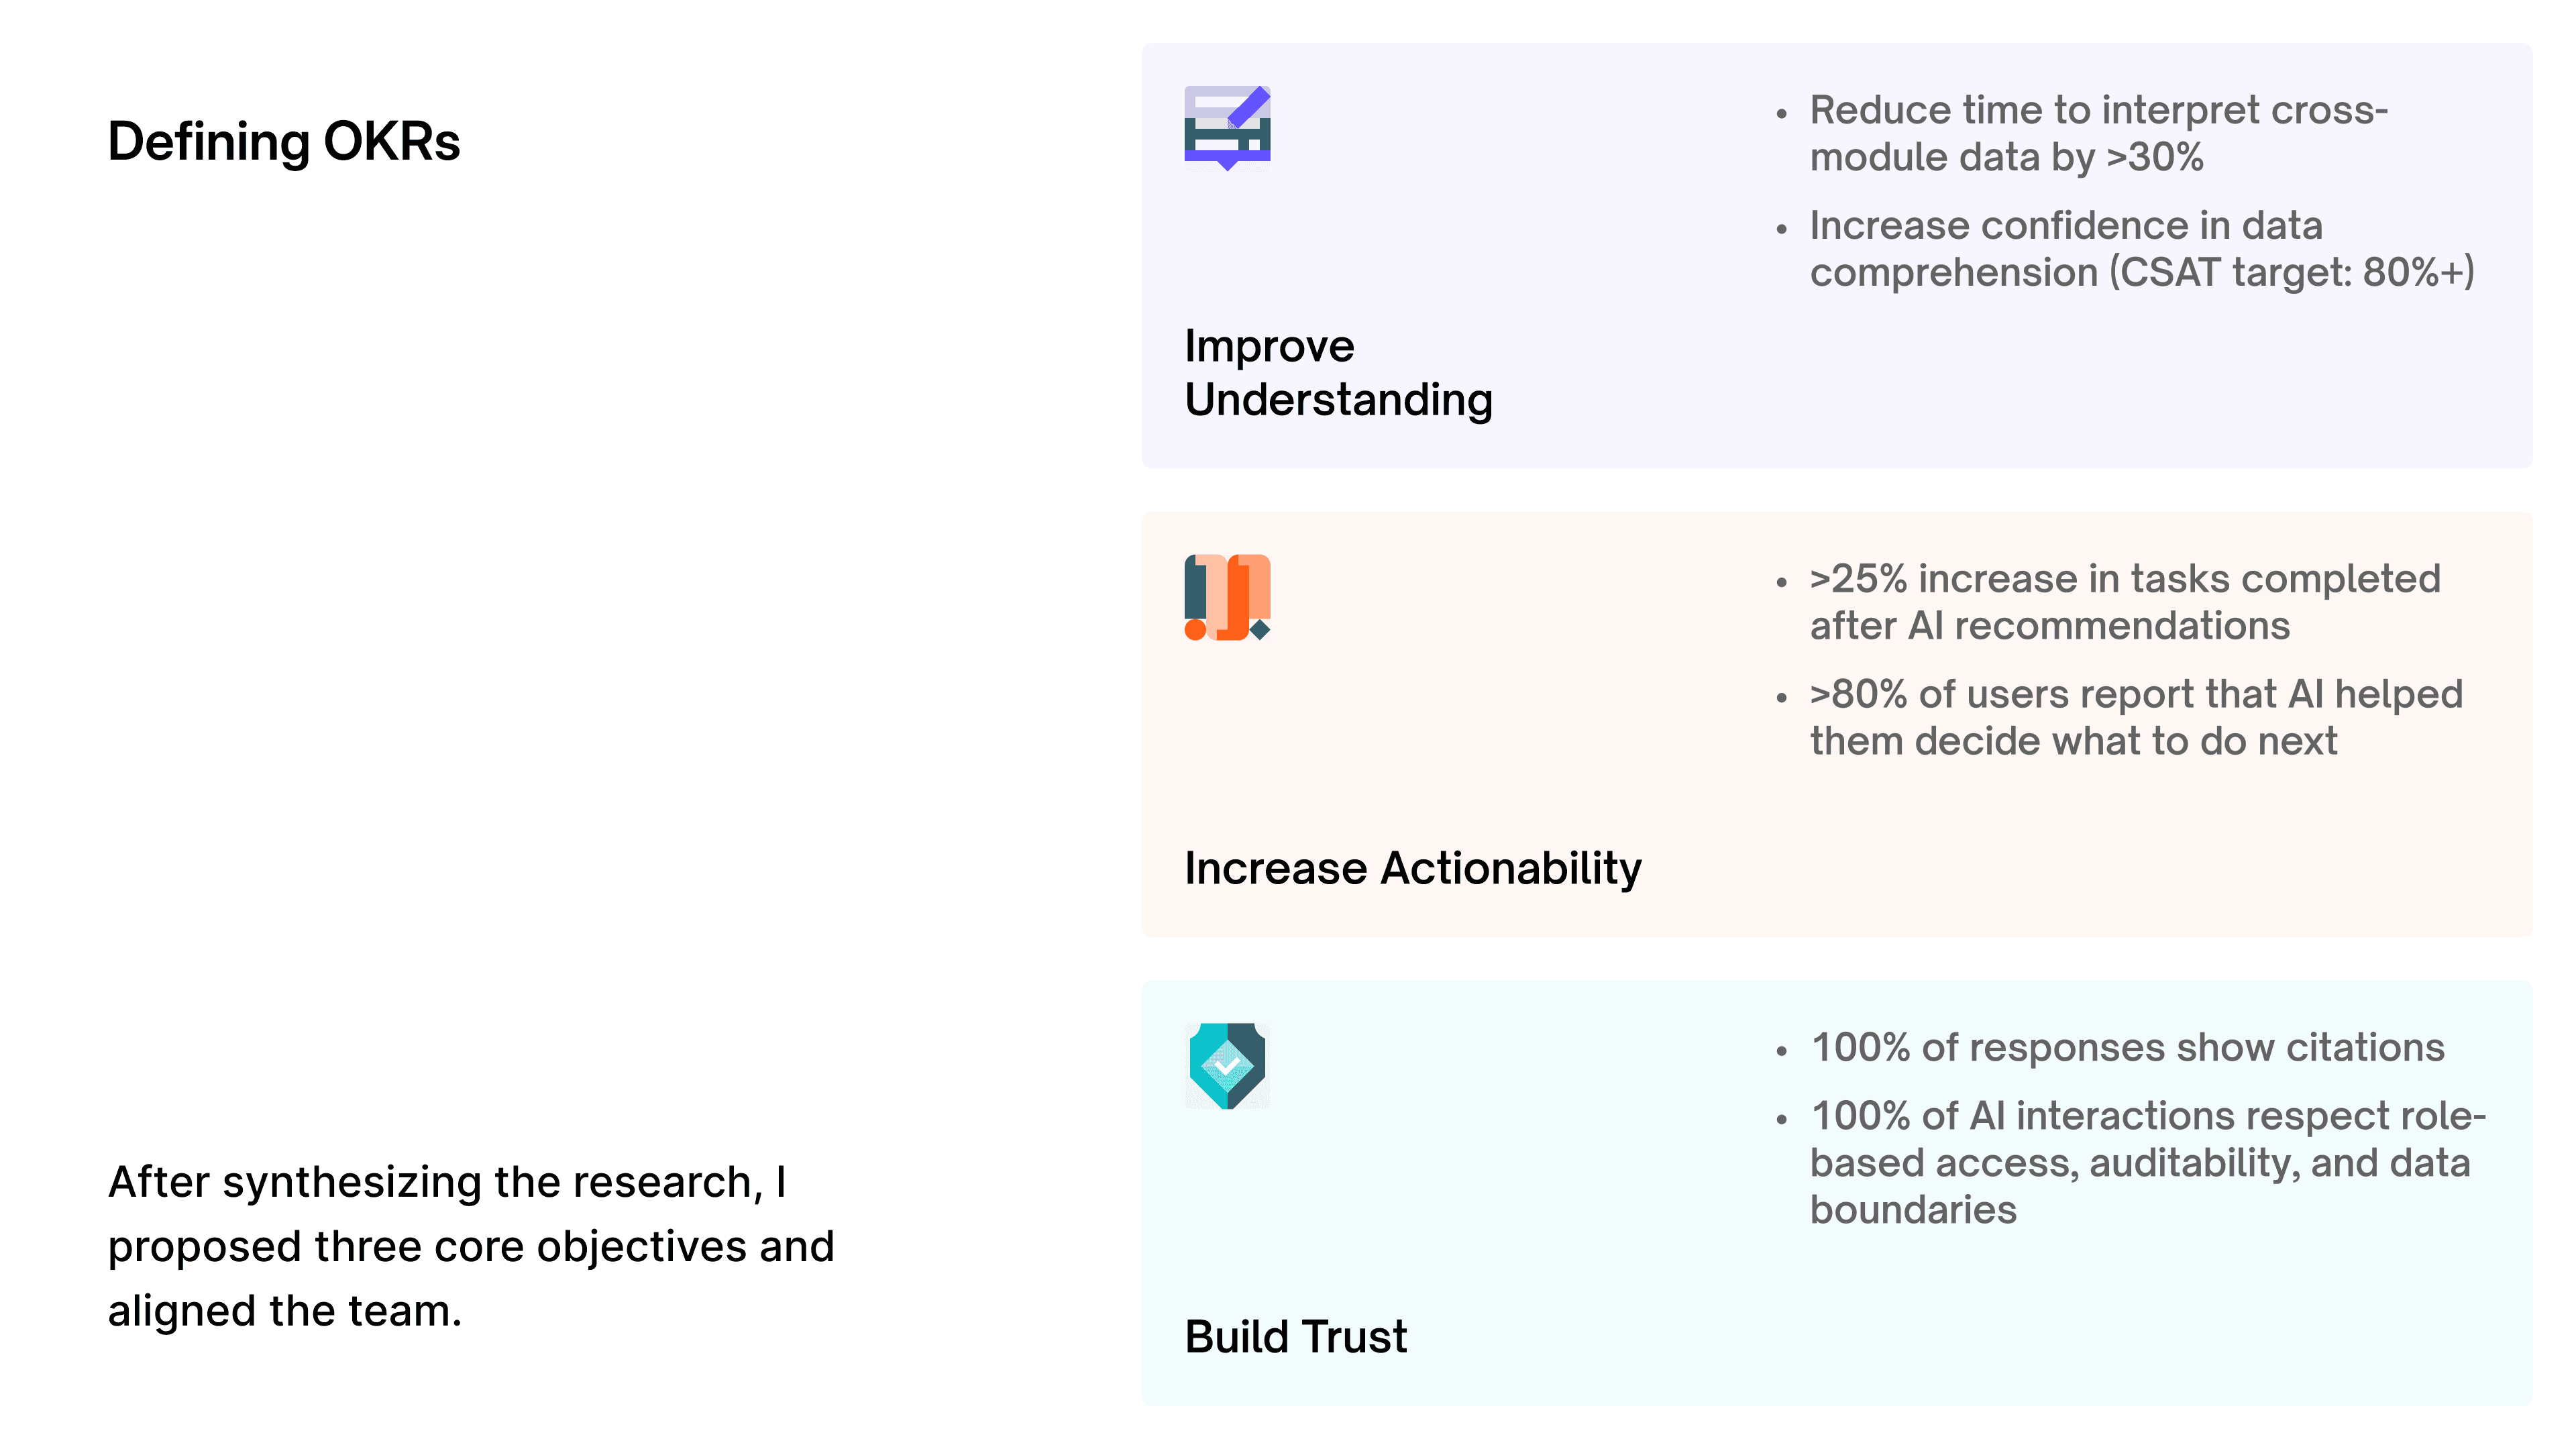Click the word Understanding in first card
The image size is (2576, 1449).
pyautogui.click(x=1338, y=399)
